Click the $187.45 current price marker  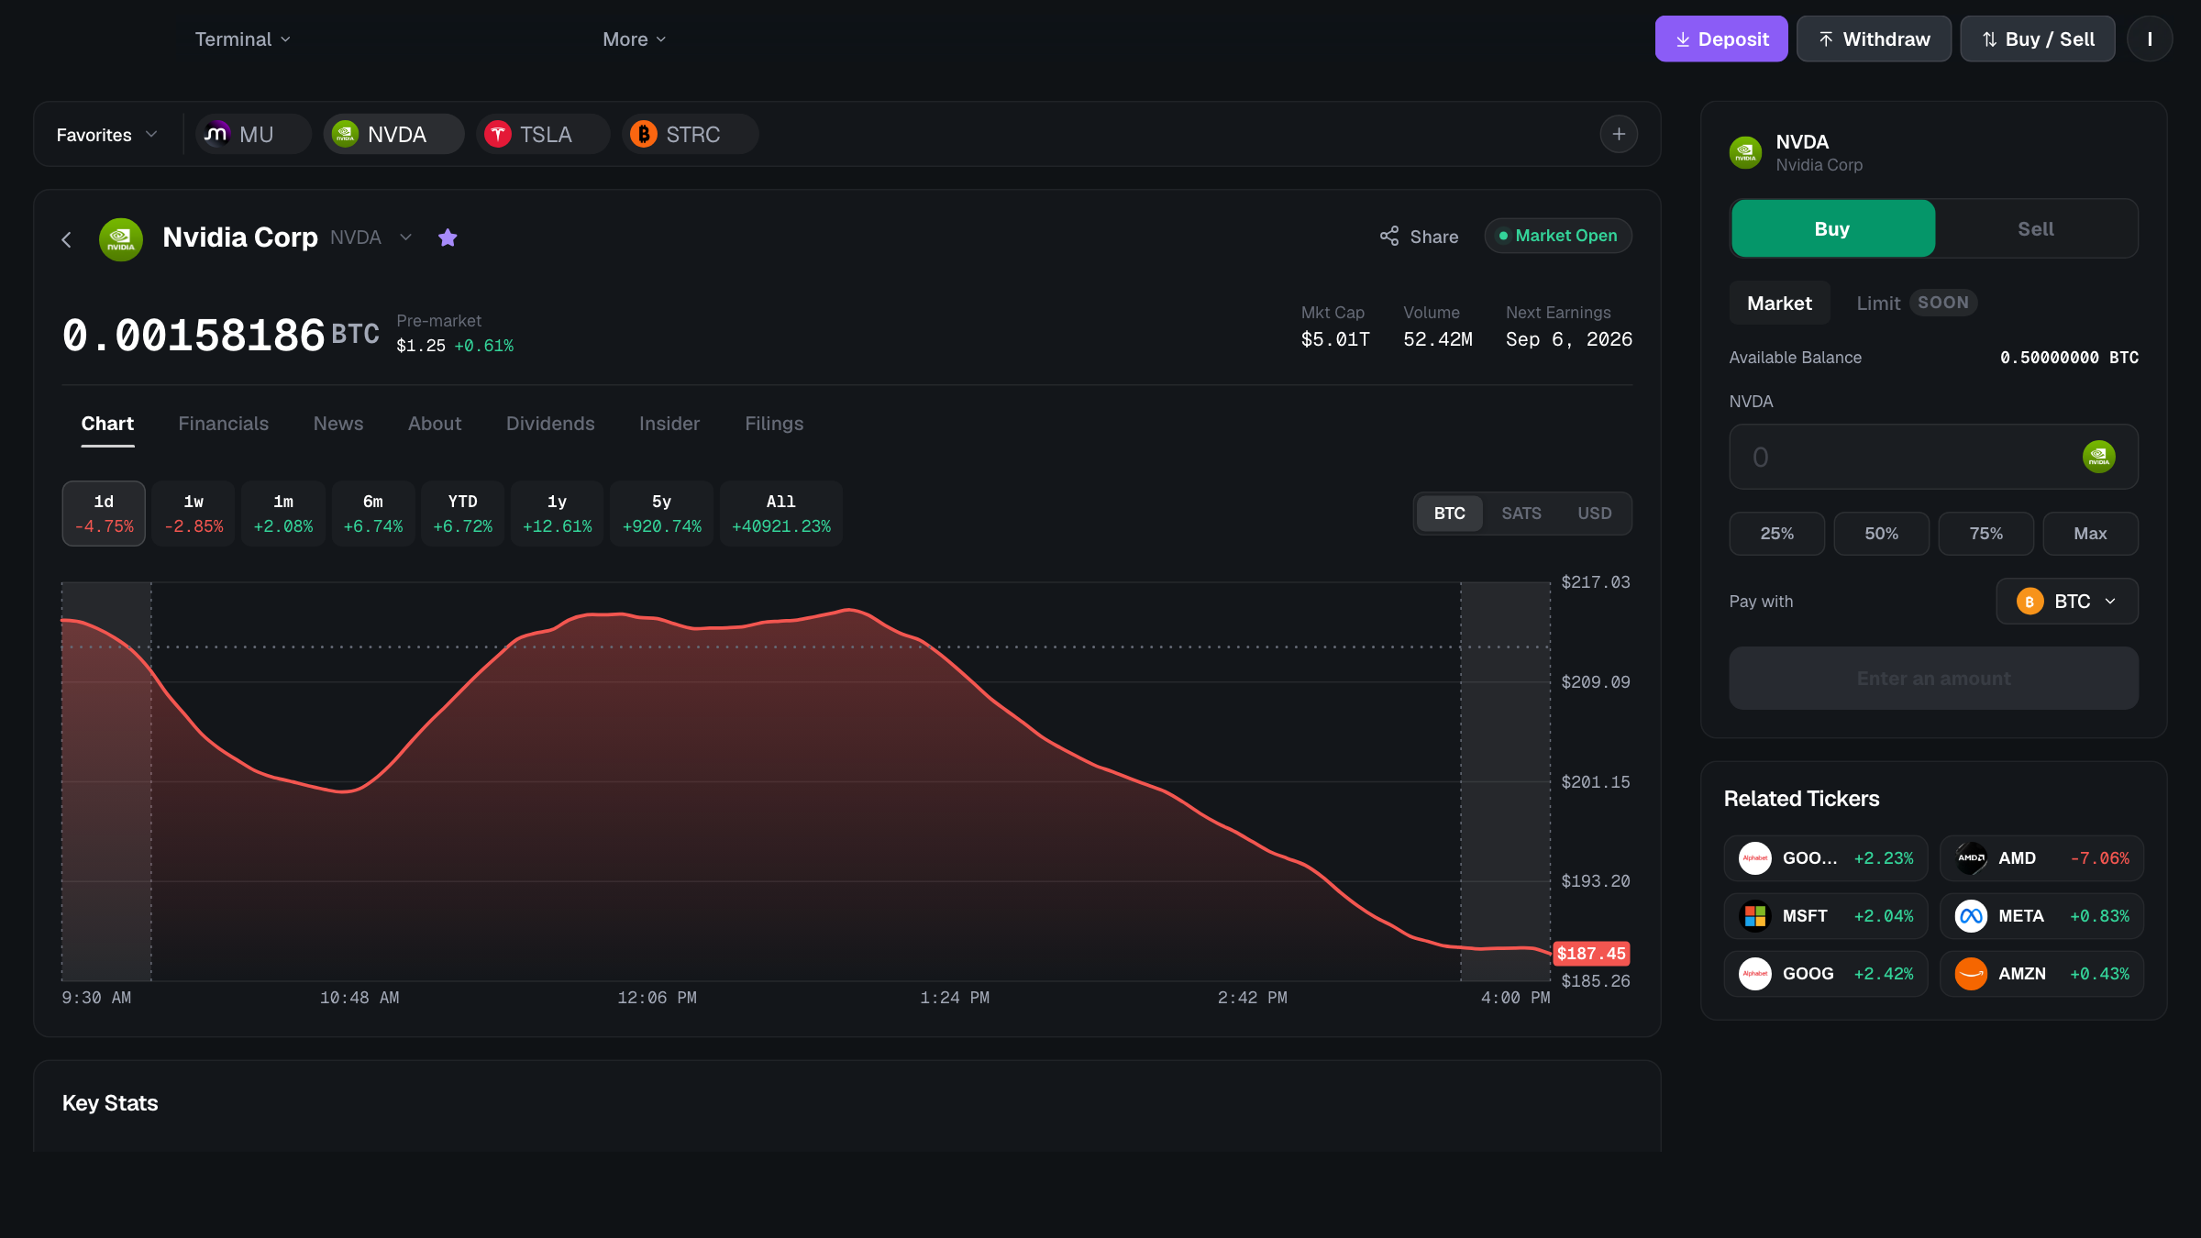click(x=1591, y=954)
